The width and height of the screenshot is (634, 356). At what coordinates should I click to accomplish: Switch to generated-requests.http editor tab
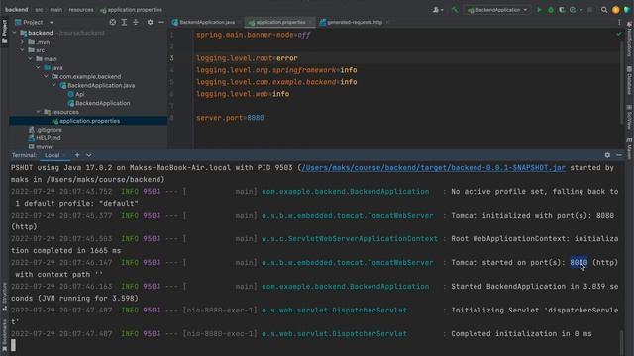(x=354, y=22)
